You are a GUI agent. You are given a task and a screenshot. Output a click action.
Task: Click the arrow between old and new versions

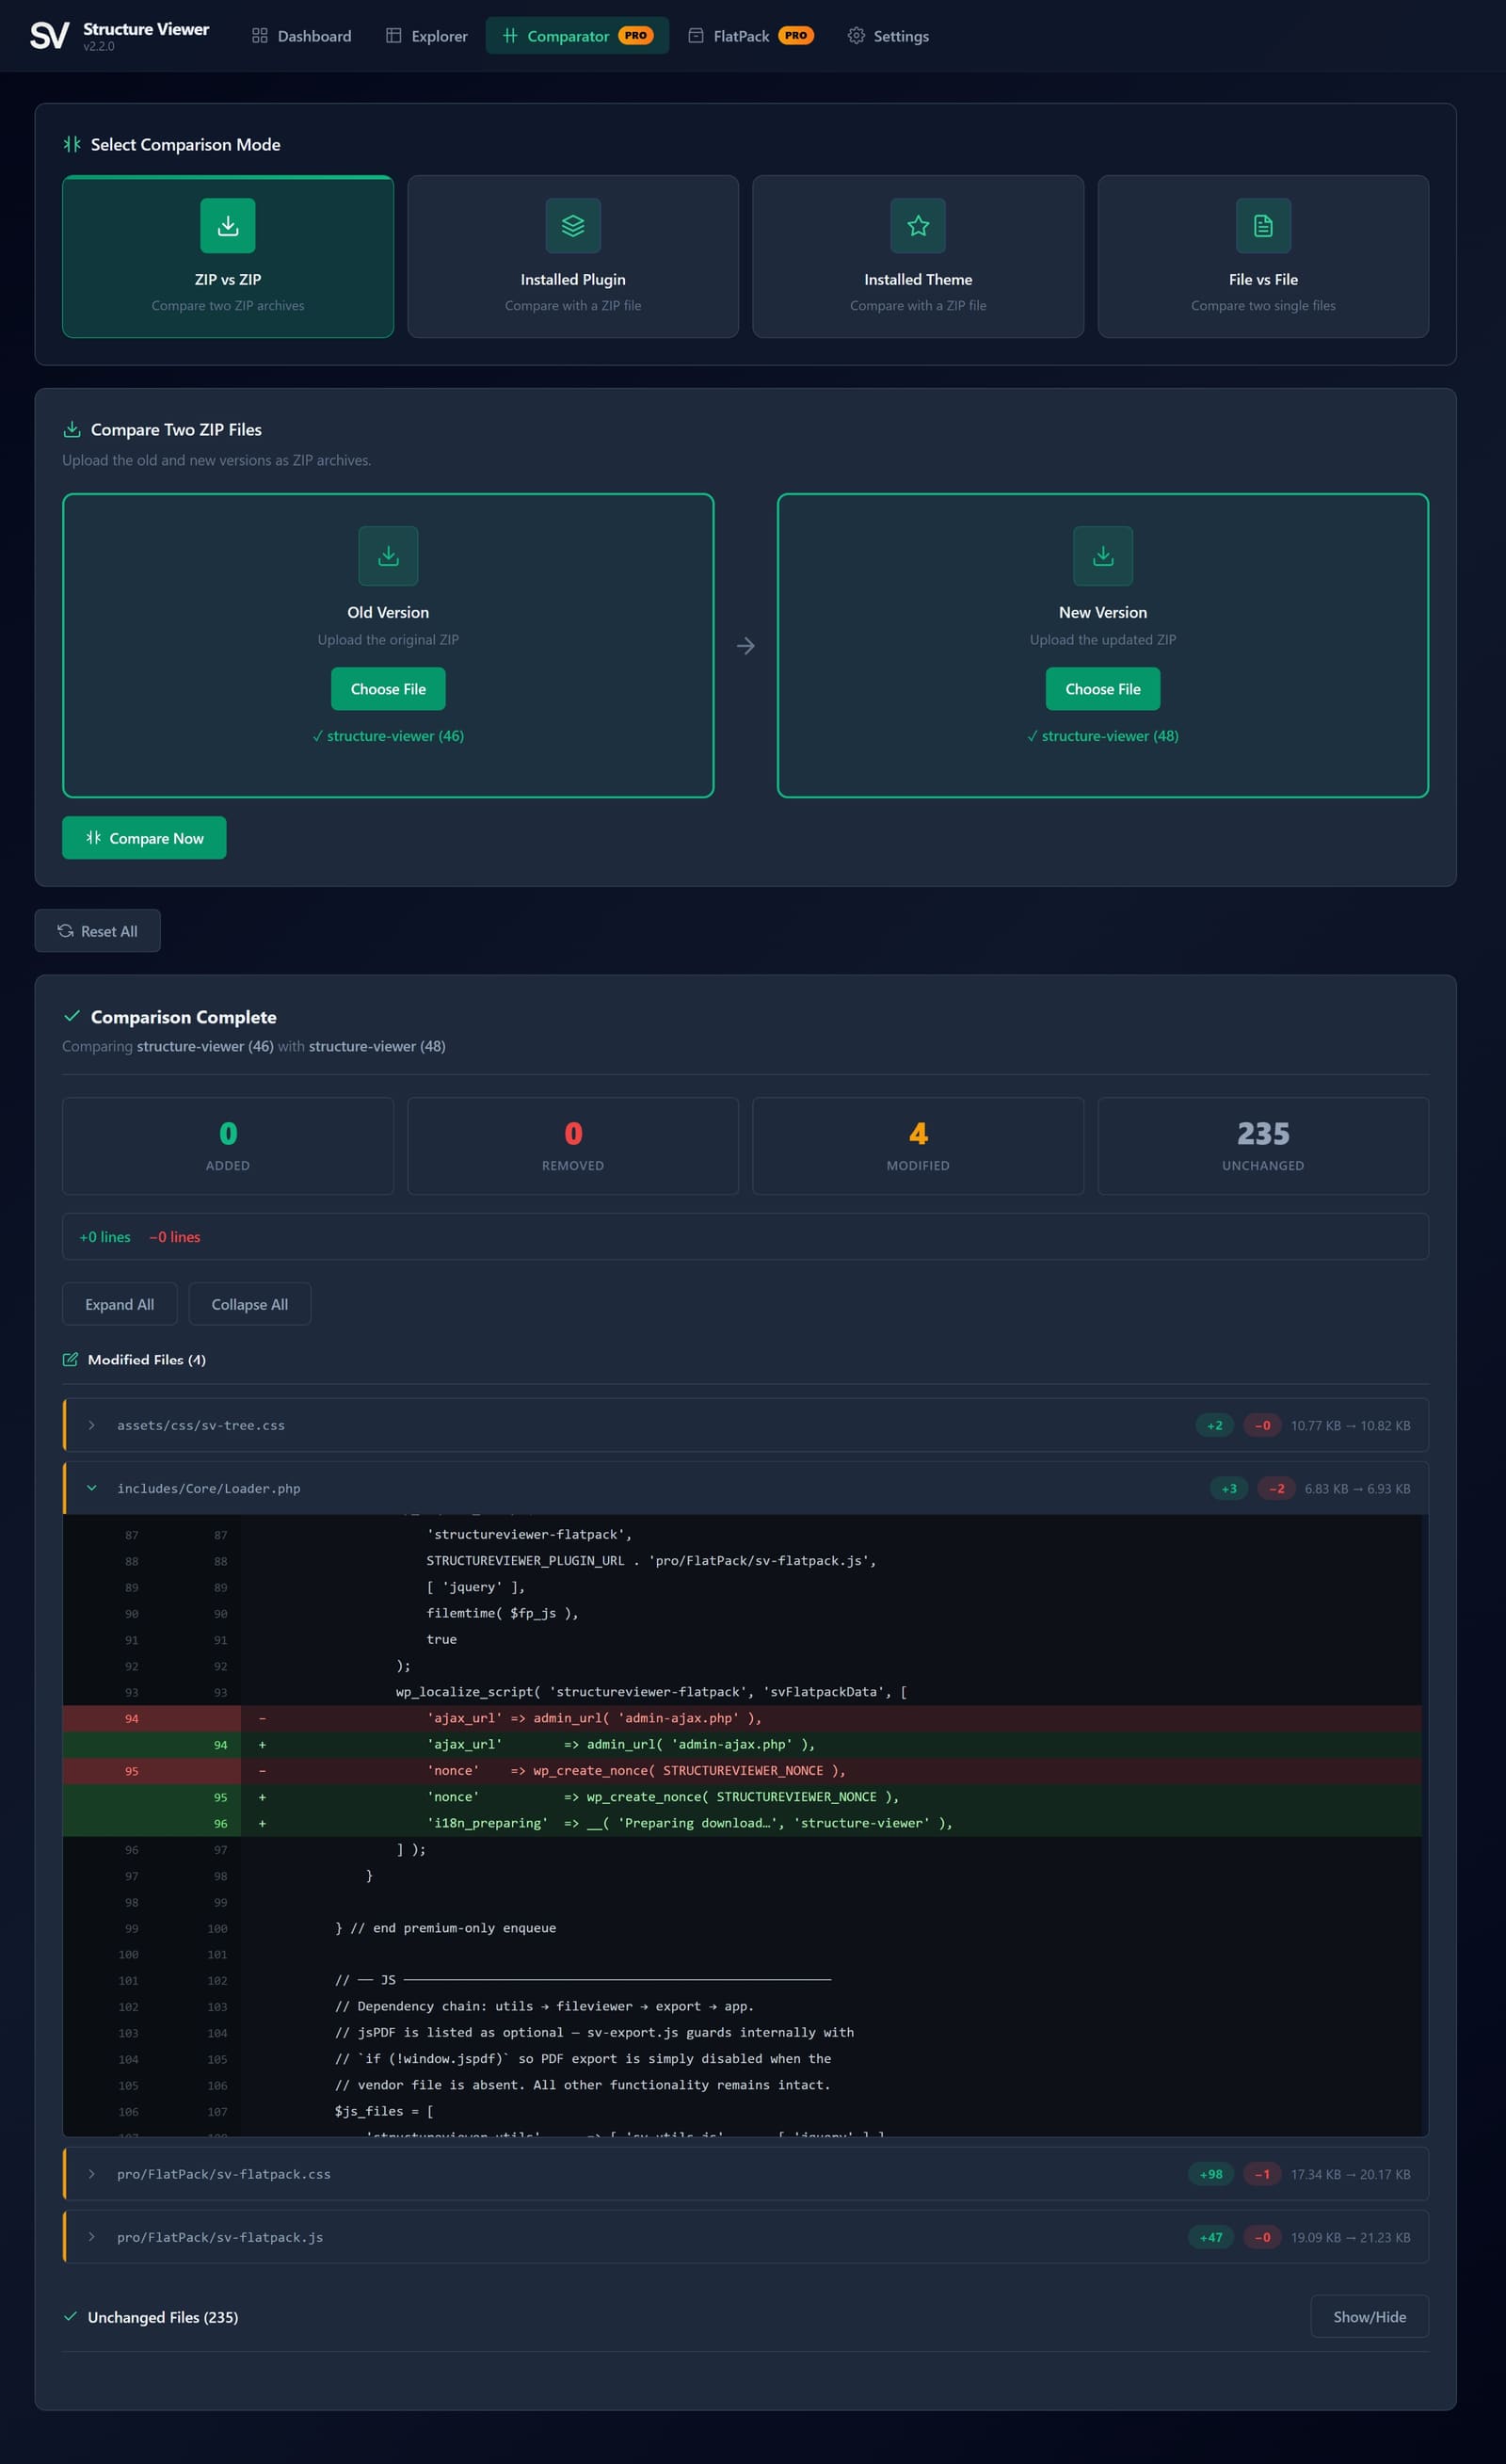746,646
